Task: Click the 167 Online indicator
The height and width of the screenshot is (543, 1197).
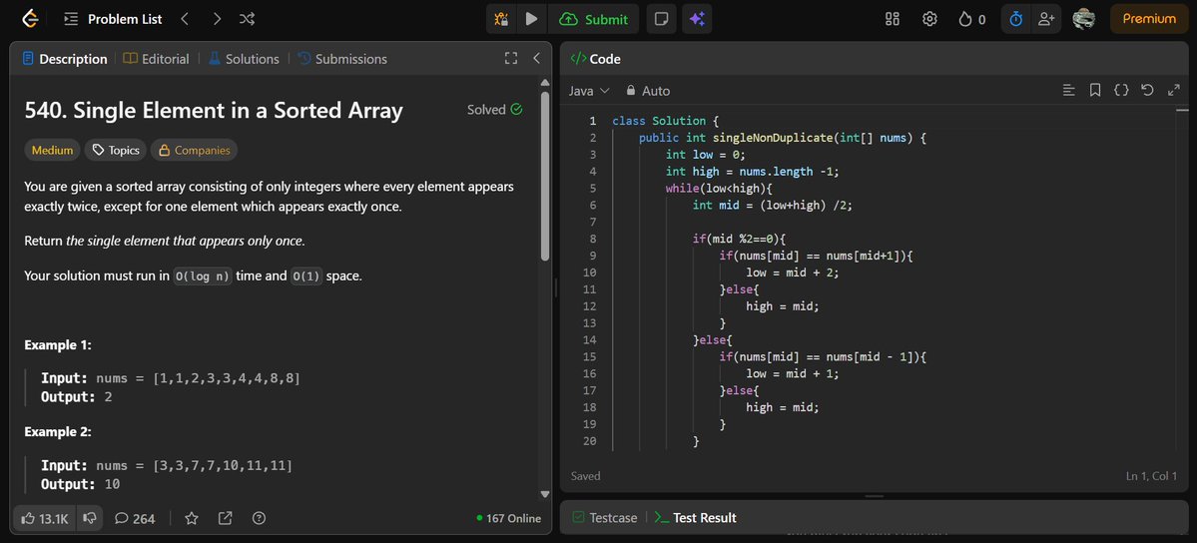Action: [x=508, y=519]
